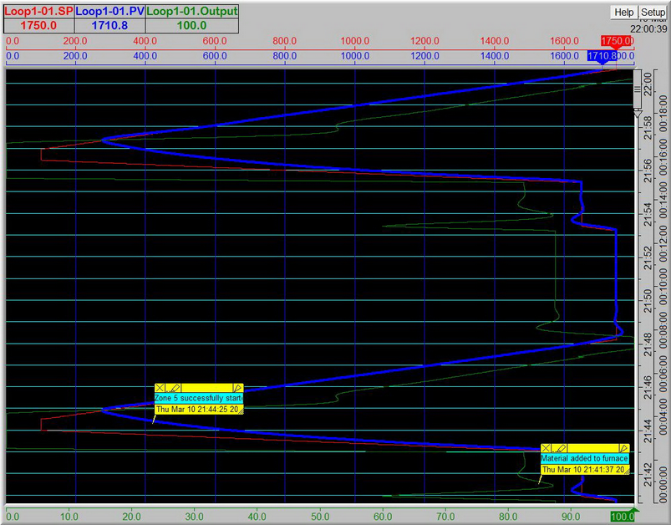Edit the Material added note with pencil icon
This screenshot has height=525, width=671.
561,447
